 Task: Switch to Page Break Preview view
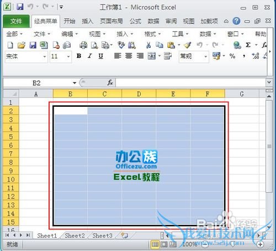(x=173, y=244)
